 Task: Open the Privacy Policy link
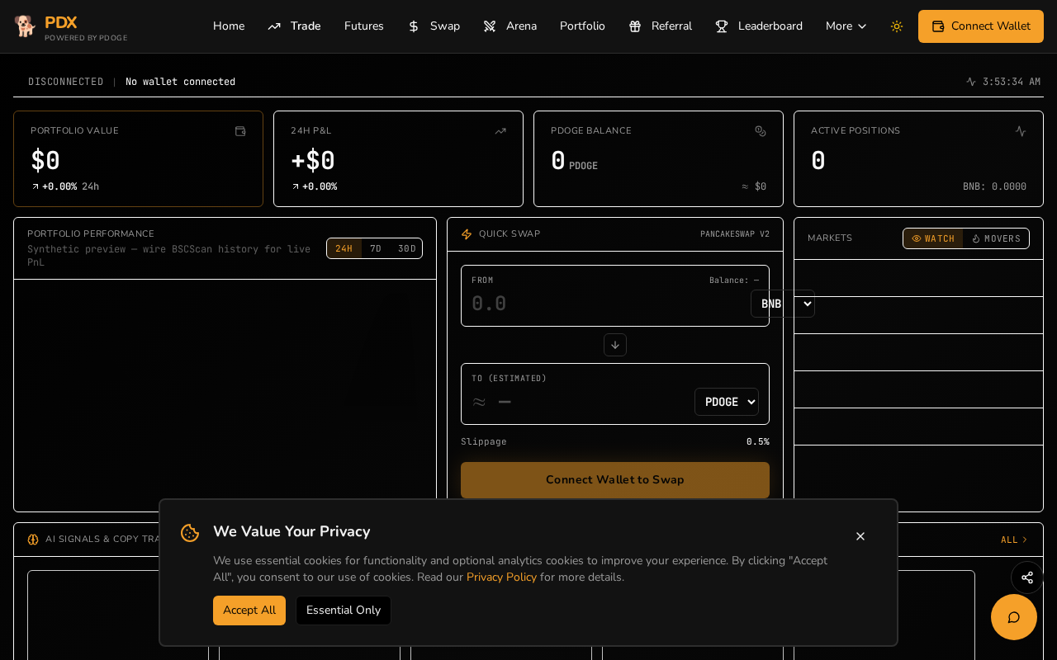tap(501, 577)
